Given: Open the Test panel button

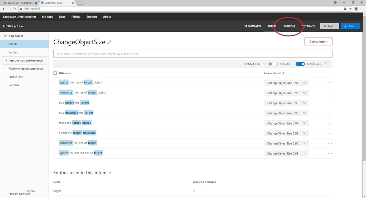Looking at the screenshot, I should point(350,26).
